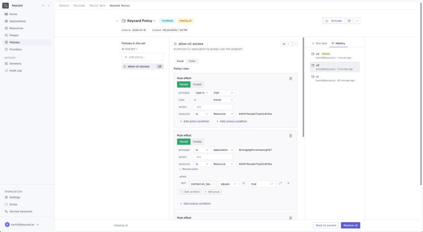The width and height of the screenshot is (423, 232).
Task: Click the Keycard logo icon
Action: pos(5,5)
